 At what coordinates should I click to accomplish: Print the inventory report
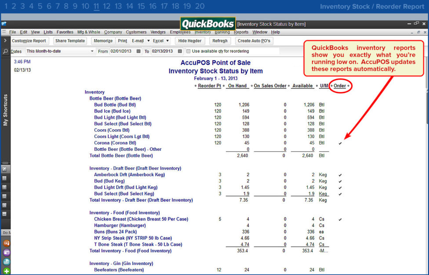(123, 41)
